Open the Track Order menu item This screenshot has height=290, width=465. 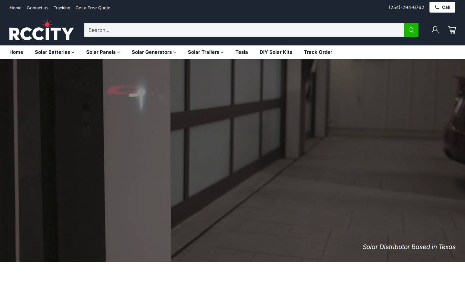pos(318,52)
